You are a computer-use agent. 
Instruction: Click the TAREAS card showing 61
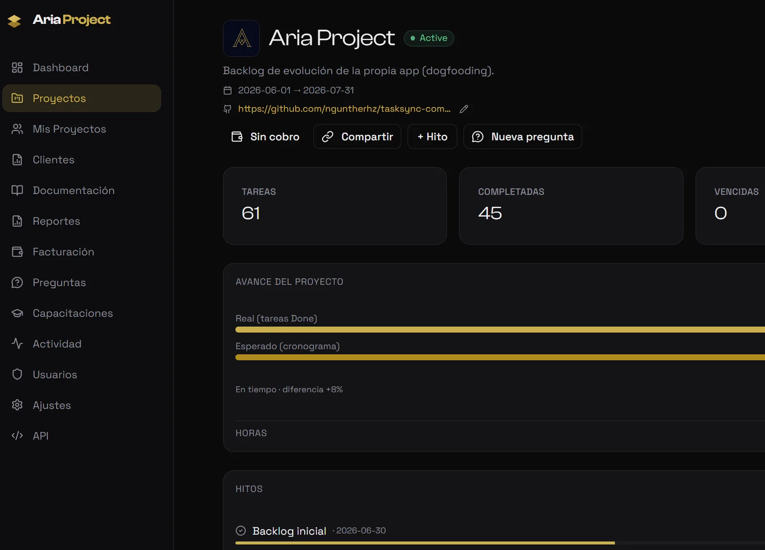pos(335,206)
